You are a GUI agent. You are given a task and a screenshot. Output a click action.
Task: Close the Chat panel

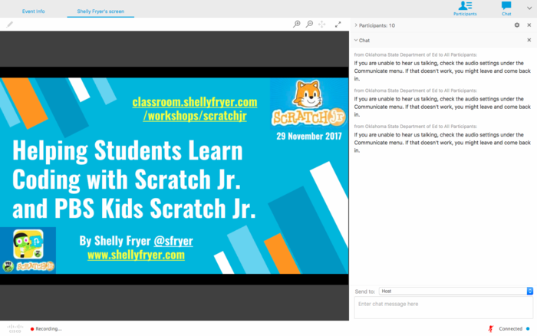click(529, 40)
